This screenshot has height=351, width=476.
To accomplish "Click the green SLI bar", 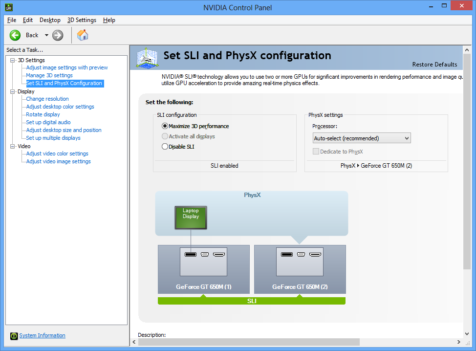I will 252,301.
